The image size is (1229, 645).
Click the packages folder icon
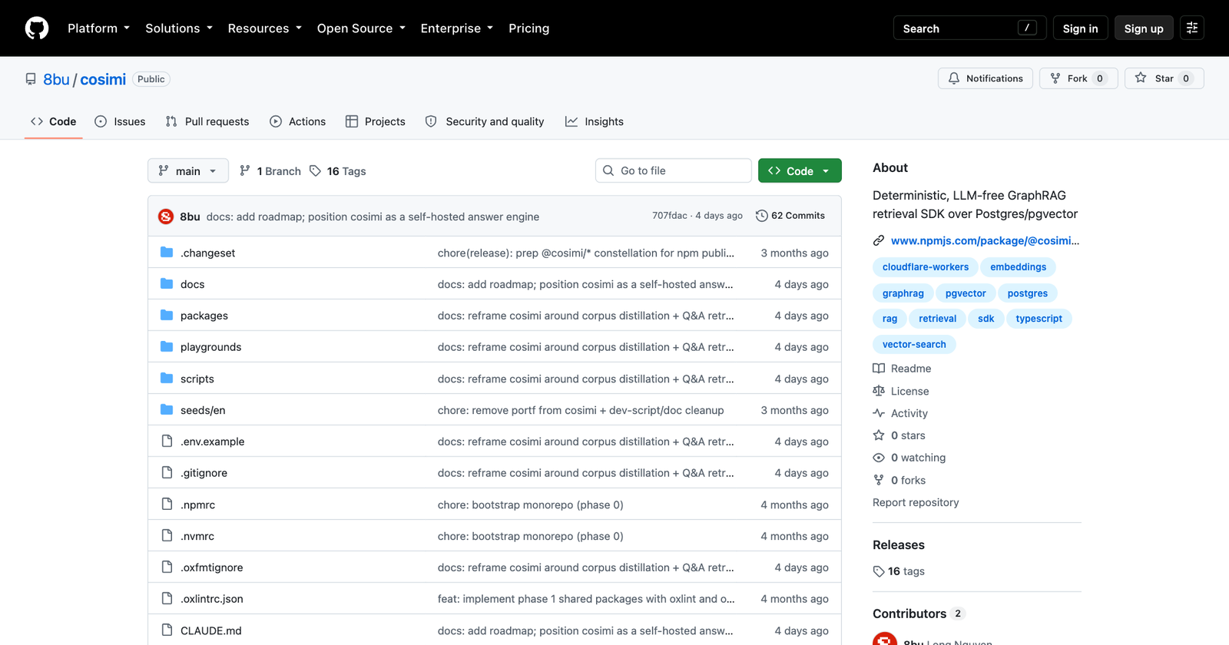point(167,316)
